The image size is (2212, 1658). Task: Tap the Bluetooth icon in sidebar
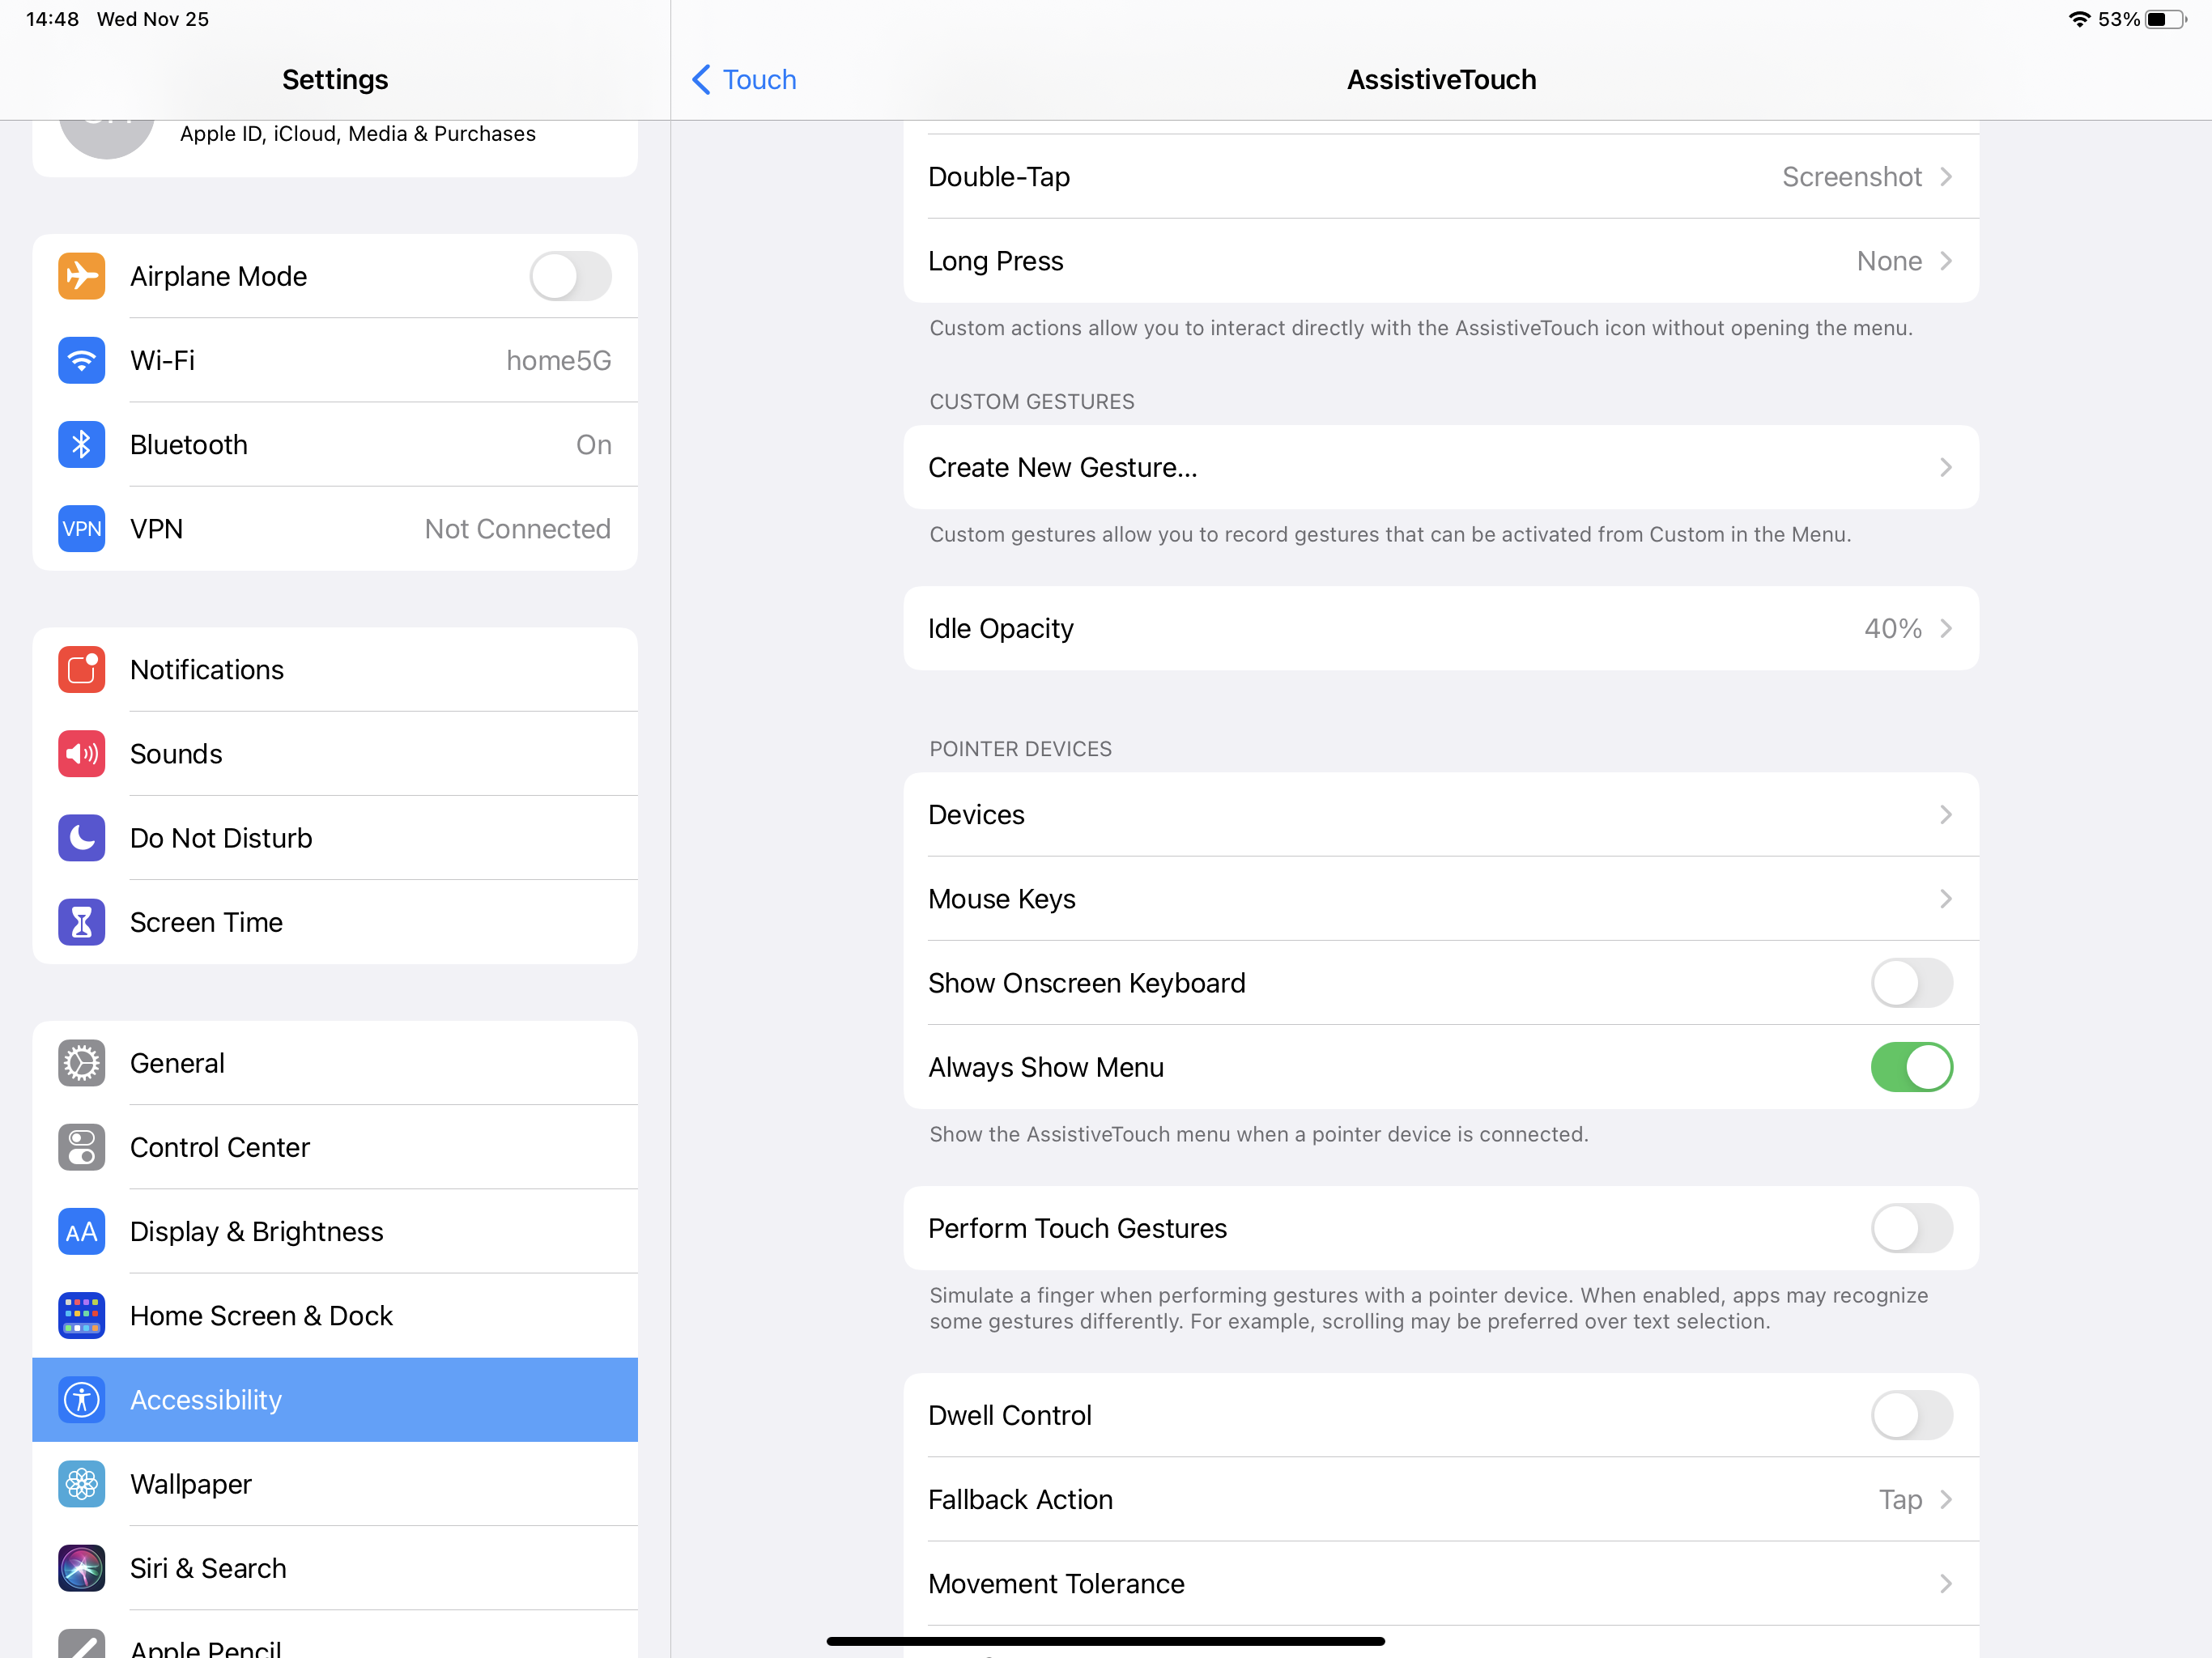point(81,444)
